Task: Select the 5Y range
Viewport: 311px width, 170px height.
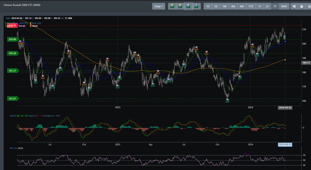Action: [x=275, y=6]
